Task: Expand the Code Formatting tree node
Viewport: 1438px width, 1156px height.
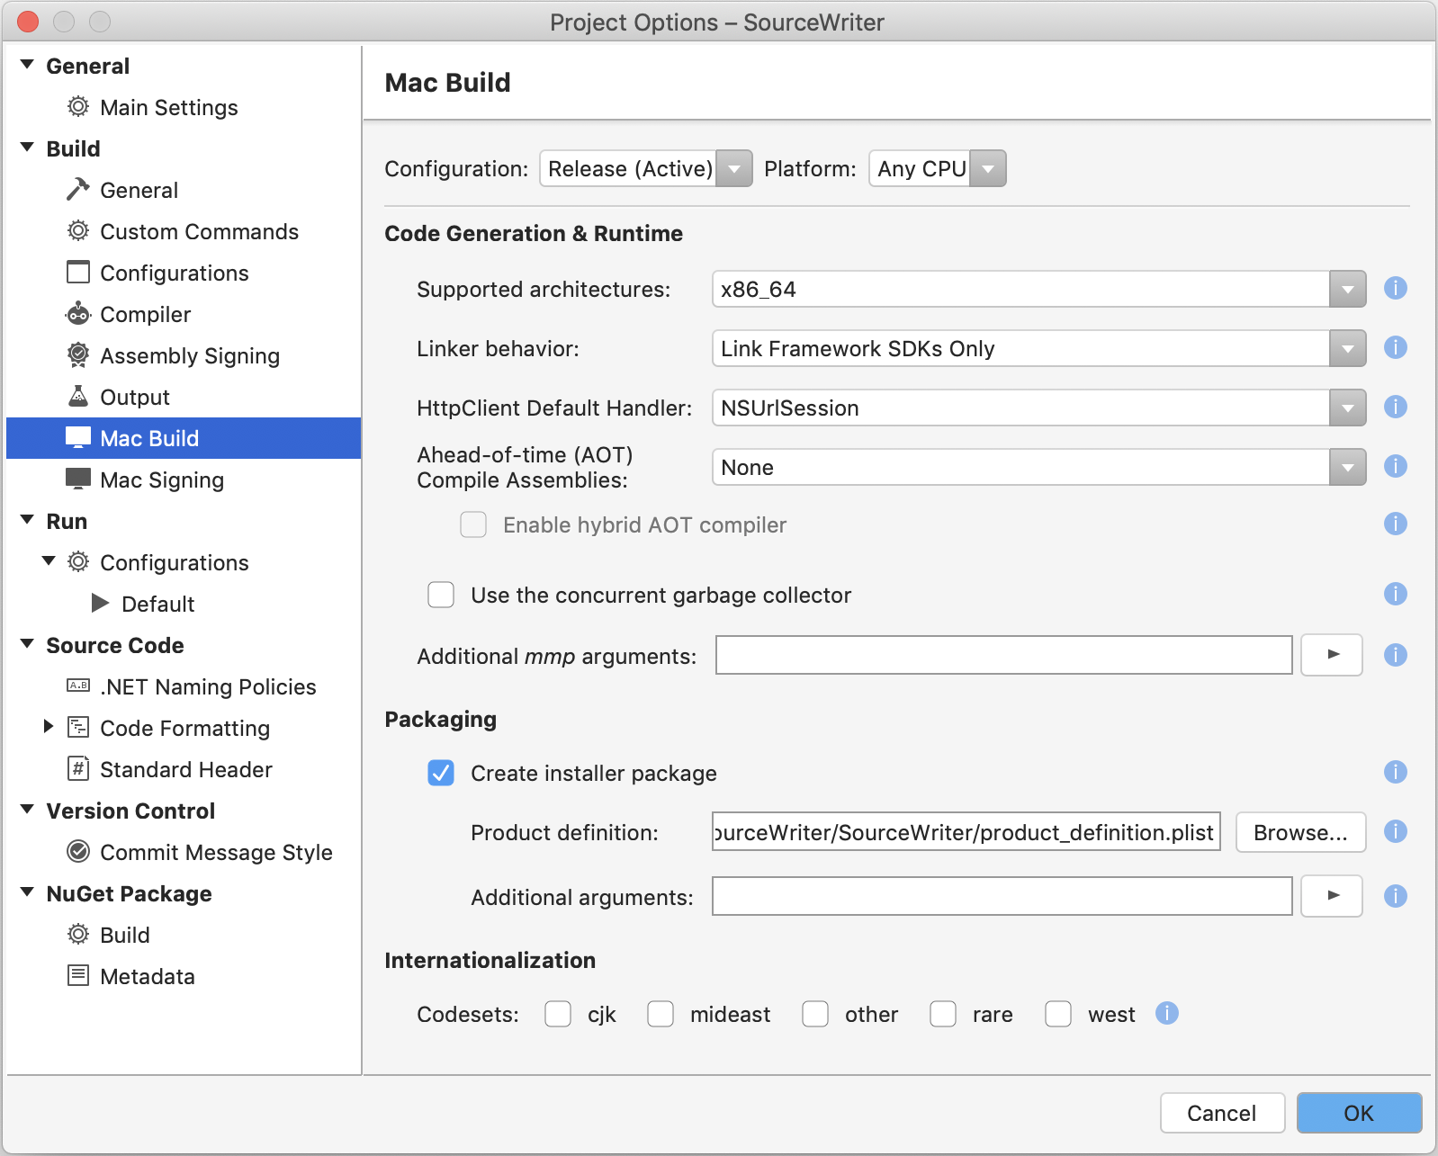Action: (49, 727)
